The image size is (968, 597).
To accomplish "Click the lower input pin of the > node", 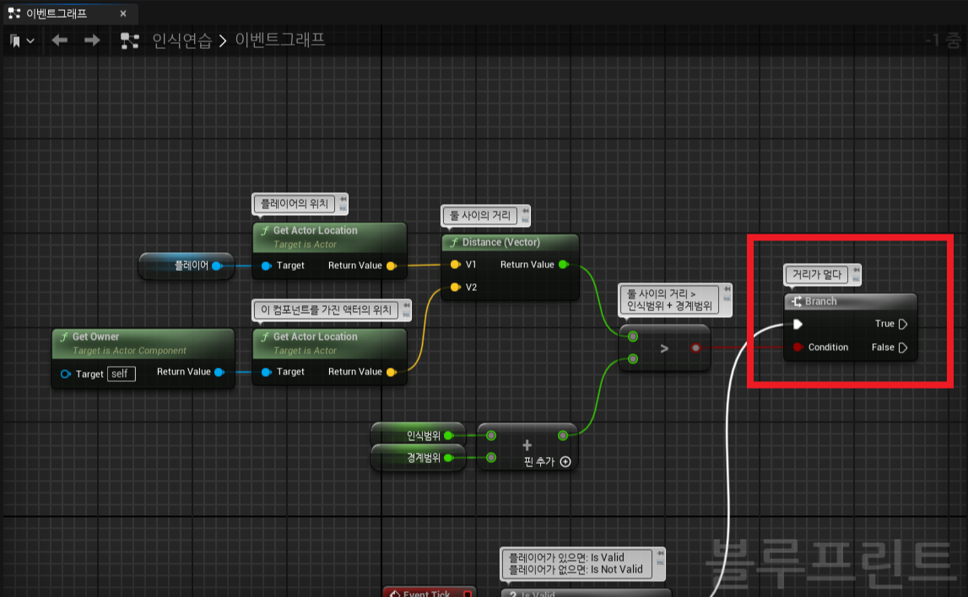I will (633, 359).
